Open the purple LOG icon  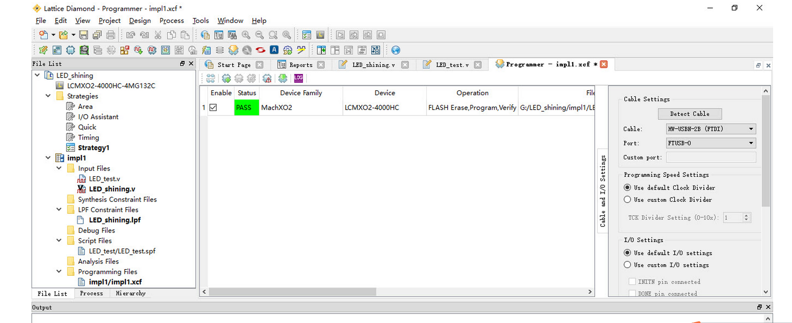[x=298, y=78]
